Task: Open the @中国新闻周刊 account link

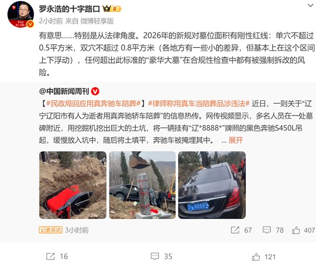Action: point(64,92)
